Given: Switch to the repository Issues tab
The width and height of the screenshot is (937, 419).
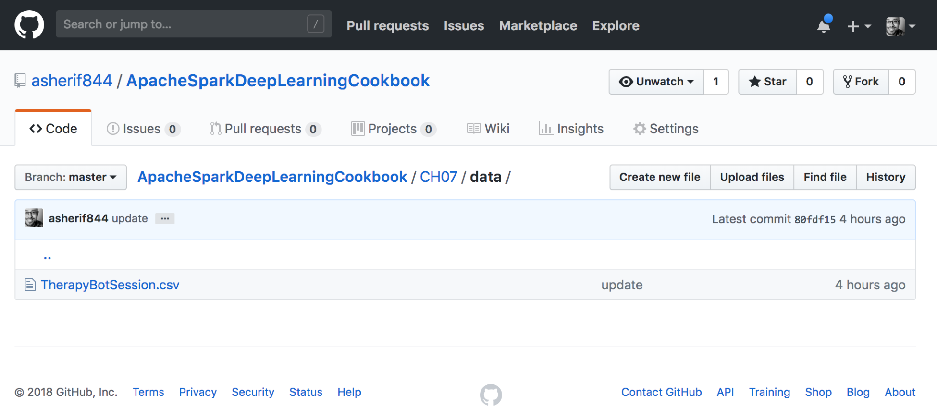Looking at the screenshot, I should (143, 129).
